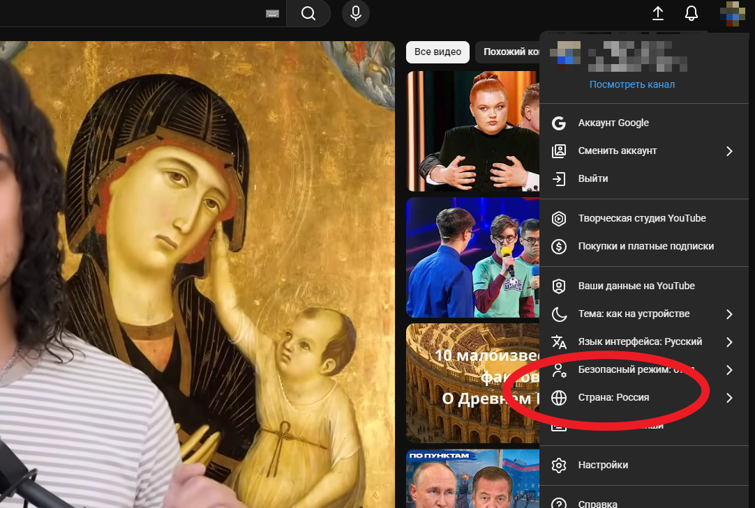Select the Похожий контент chip
755x508 pixels.
coord(507,52)
